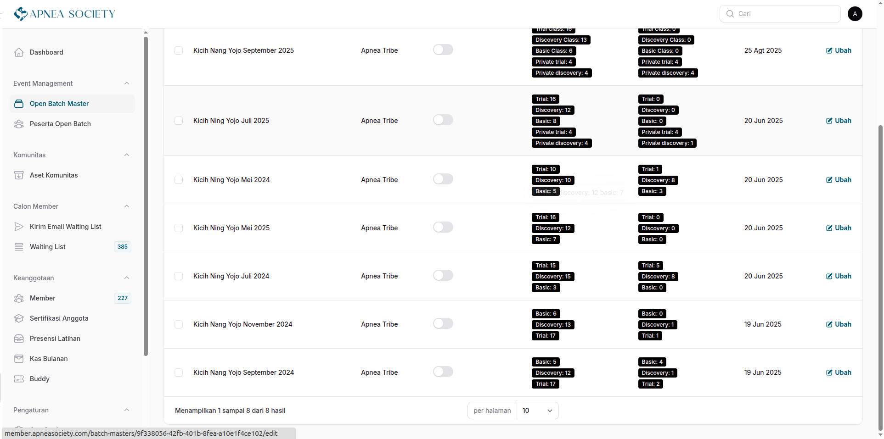Select the Kicih Ning Yojo Mei 2024 checkbox

coord(179,180)
